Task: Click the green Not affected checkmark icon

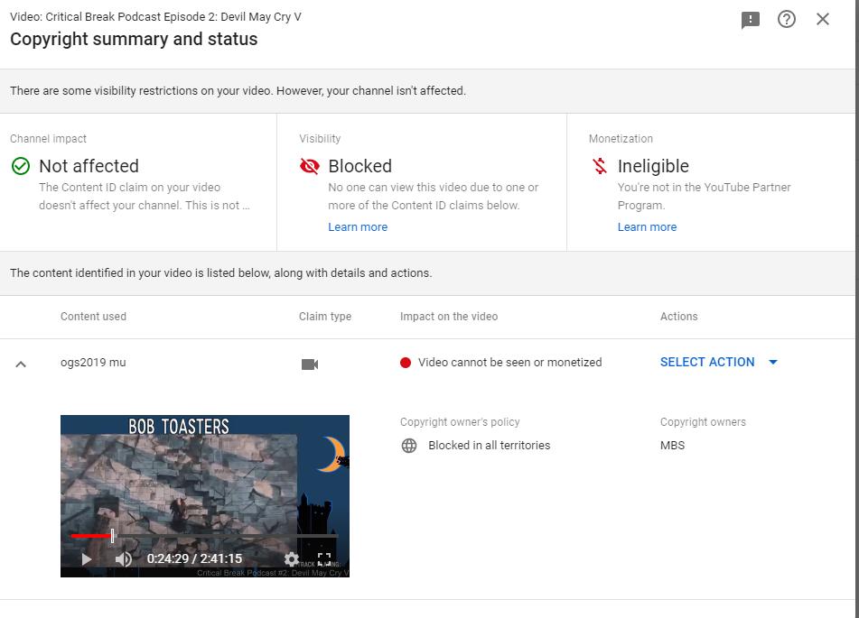Action: (x=21, y=166)
